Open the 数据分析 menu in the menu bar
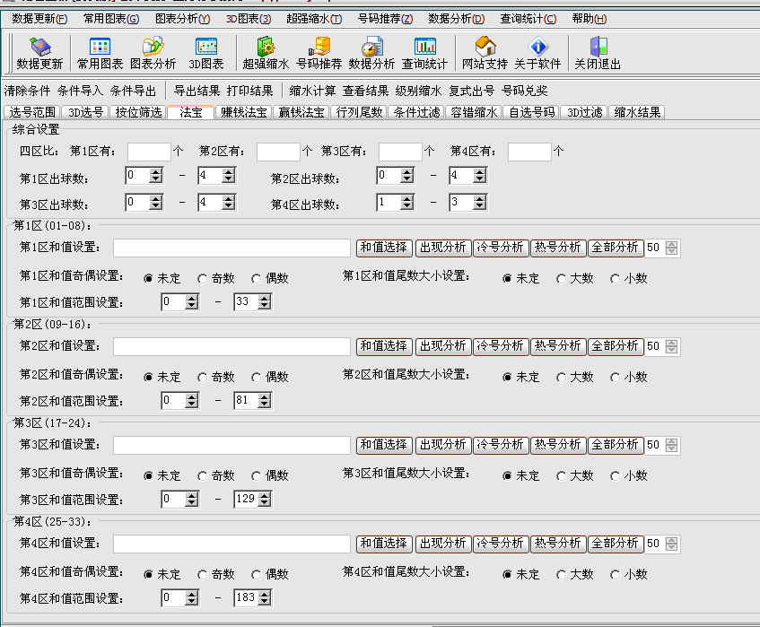Viewport: 760px width, 627px height. click(456, 19)
